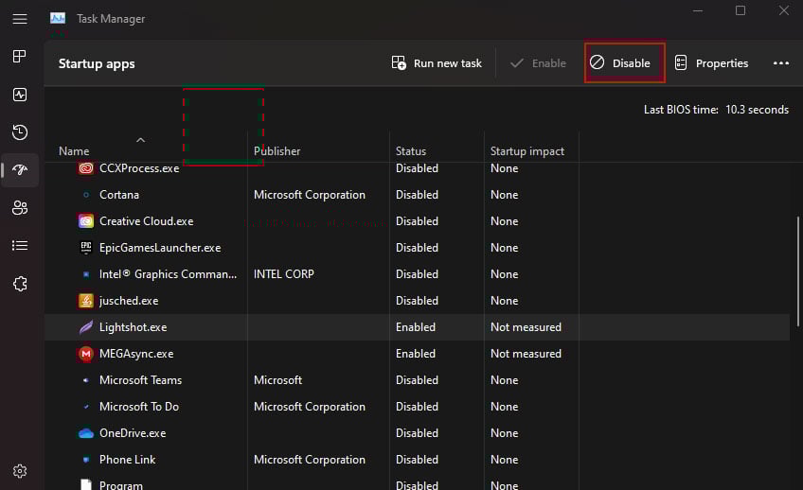Click the jusched.exe Java icon
The height and width of the screenshot is (490, 803).
86,301
